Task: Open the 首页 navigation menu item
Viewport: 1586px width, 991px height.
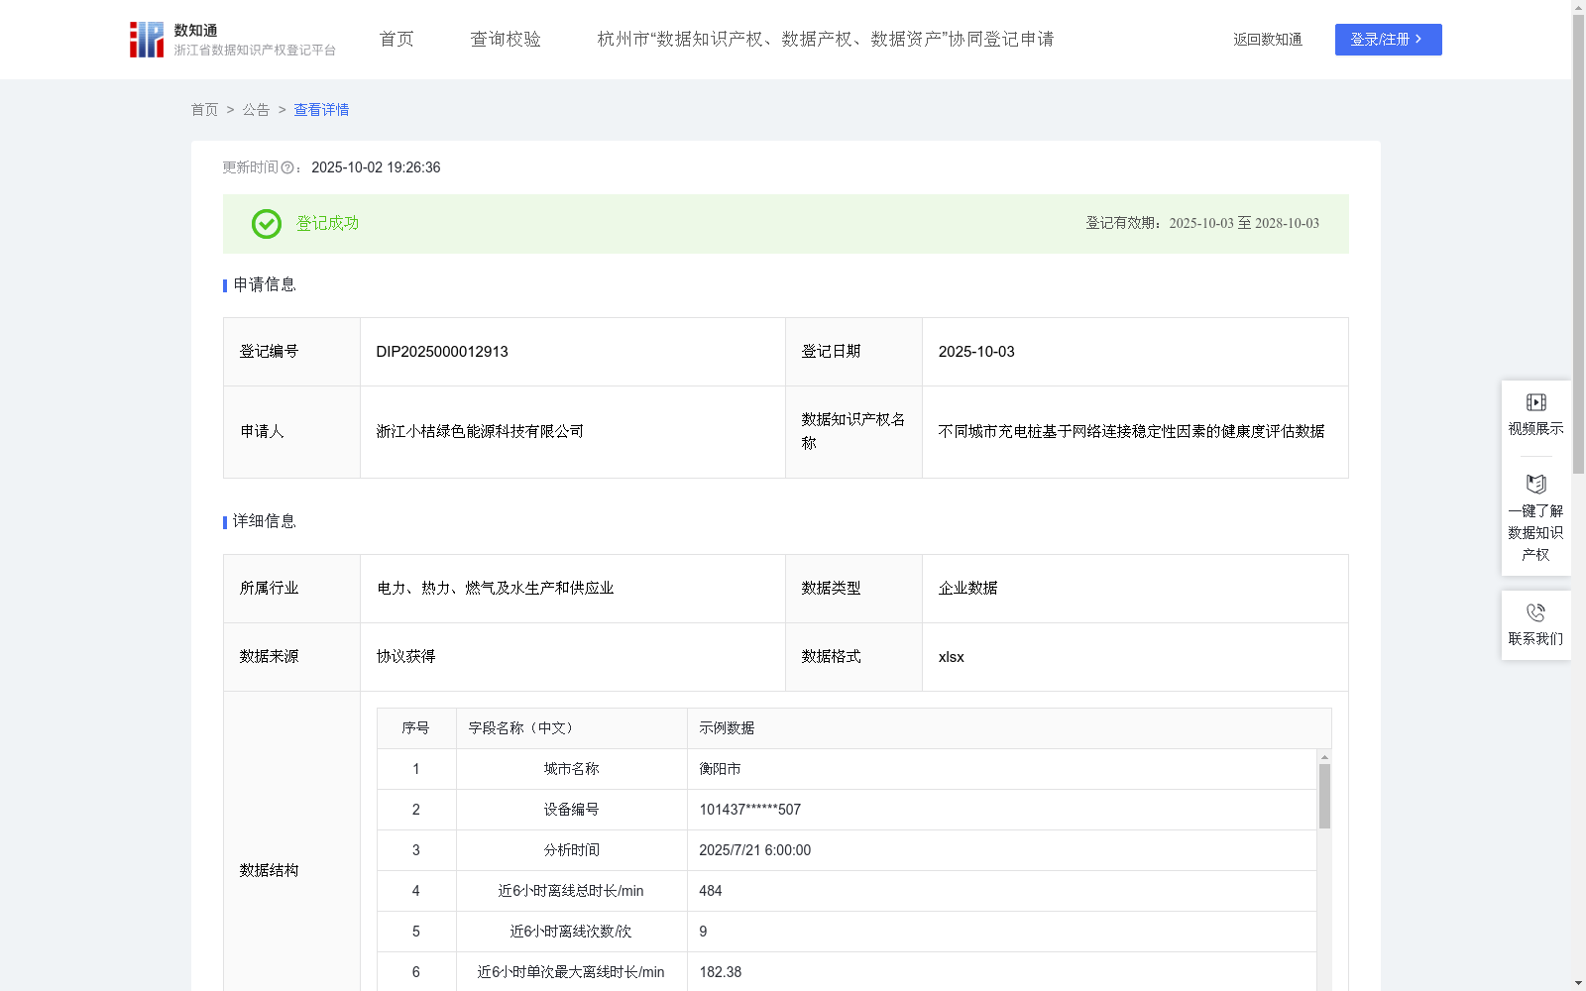Action: pyautogui.click(x=396, y=40)
